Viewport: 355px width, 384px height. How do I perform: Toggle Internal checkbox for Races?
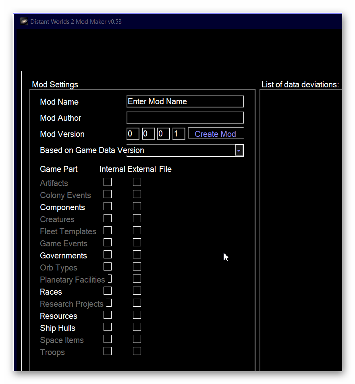[107, 291]
